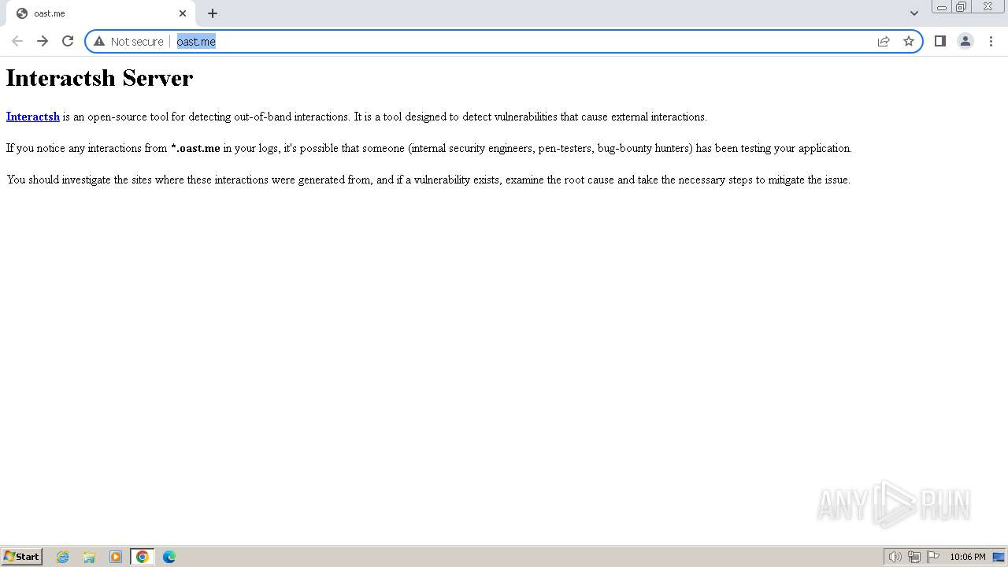Open a new tab
Image resolution: width=1008 pixels, height=567 pixels.
pos(212,13)
